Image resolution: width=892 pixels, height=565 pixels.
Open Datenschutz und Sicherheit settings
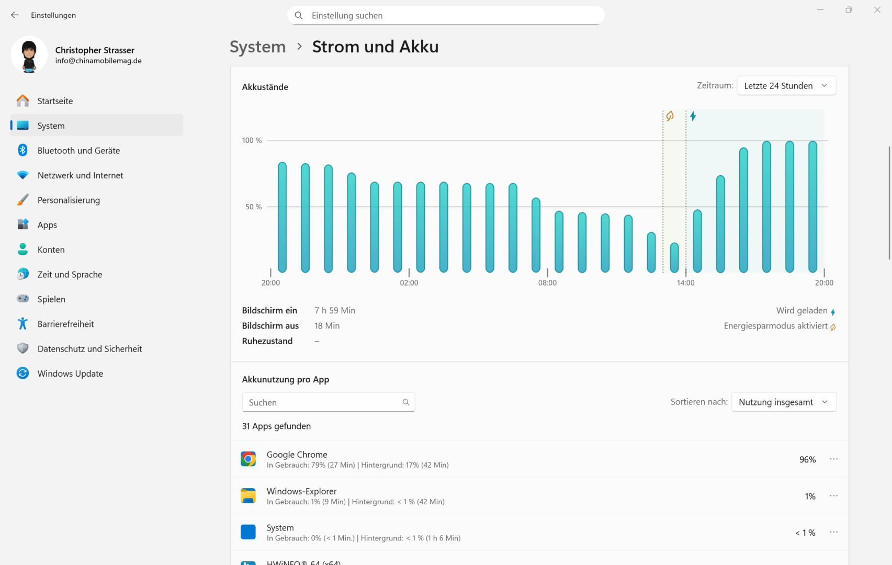click(x=97, y=348)
